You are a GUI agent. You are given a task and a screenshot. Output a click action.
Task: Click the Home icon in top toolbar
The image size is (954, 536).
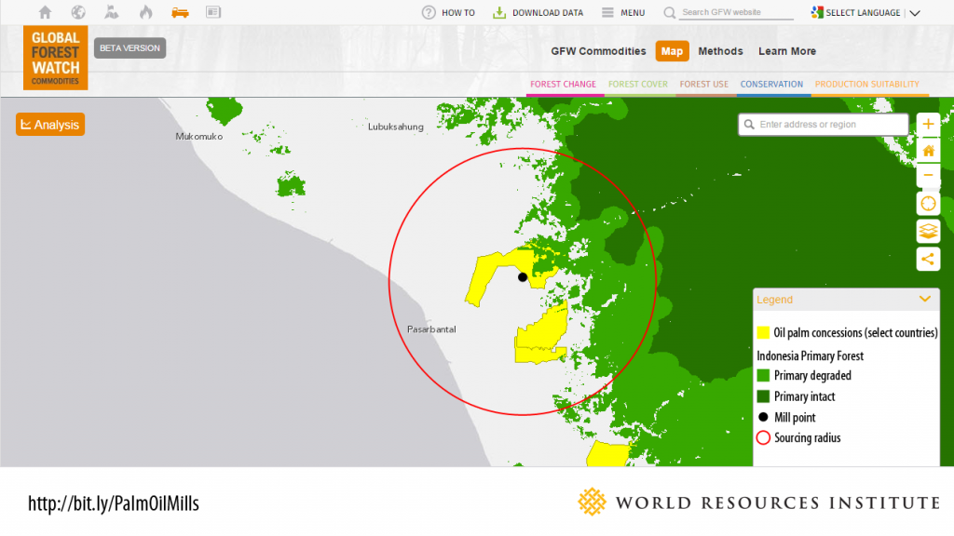[x=45, y=12]
